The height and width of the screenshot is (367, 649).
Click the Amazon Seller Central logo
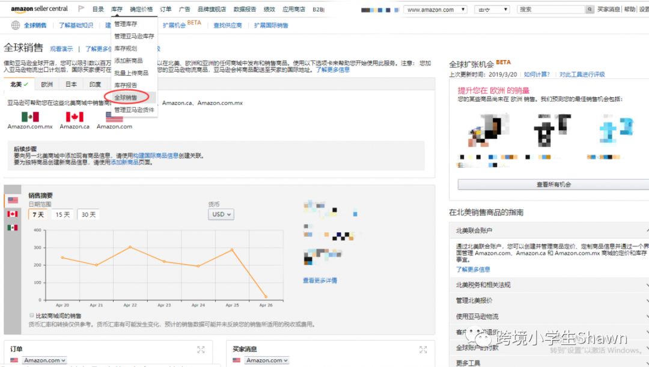tap(39, 8)
